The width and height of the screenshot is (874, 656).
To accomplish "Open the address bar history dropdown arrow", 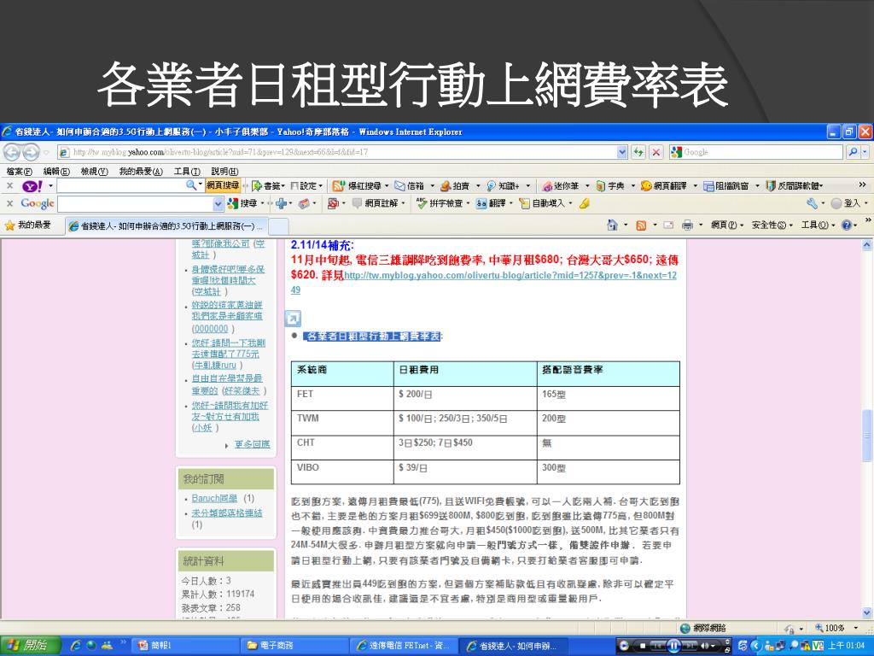I will click(x=622, y=152).
